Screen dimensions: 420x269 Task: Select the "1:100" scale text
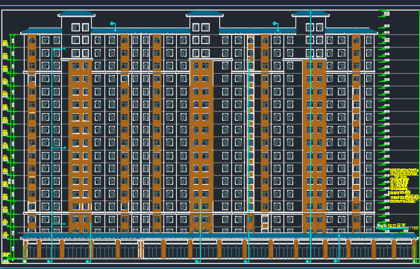tap(413, 228)
